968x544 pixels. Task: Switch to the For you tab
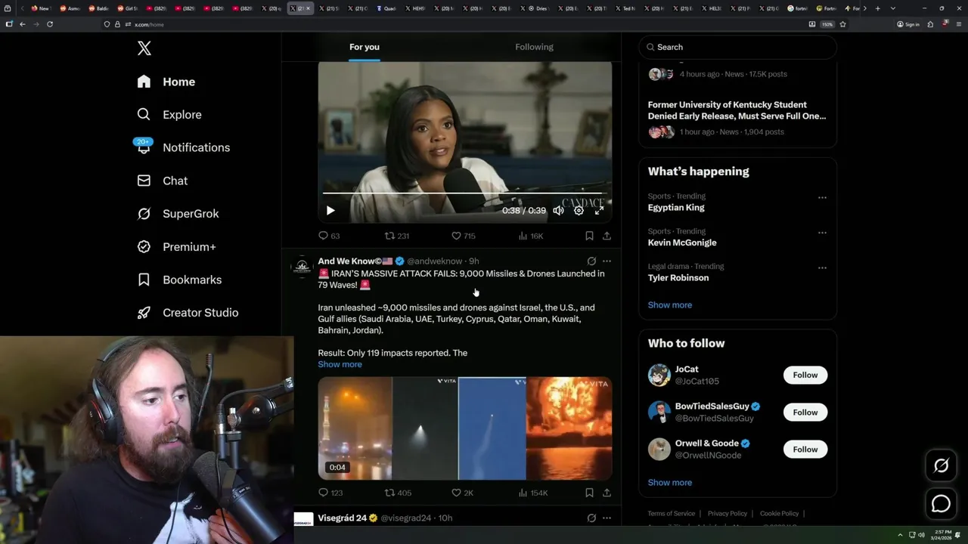[365, 47]
